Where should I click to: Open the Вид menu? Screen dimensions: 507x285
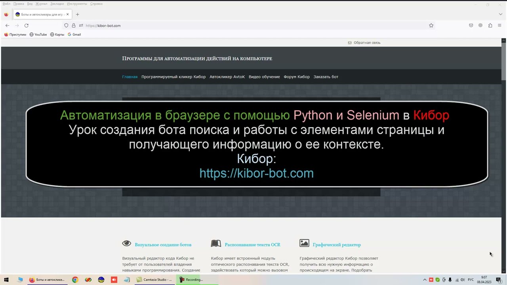point(30,4)
